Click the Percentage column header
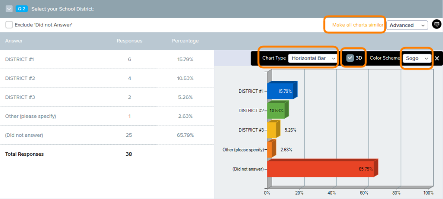 [x=185, y=41]
